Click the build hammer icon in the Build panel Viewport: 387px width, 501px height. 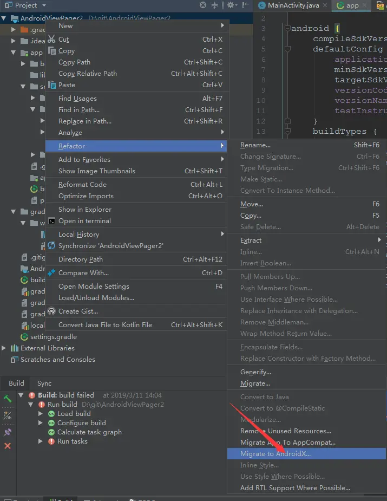point(8,399)
